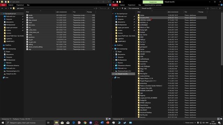Click search field in left window
The image size is (223, 125).
(x=104, y=8)
